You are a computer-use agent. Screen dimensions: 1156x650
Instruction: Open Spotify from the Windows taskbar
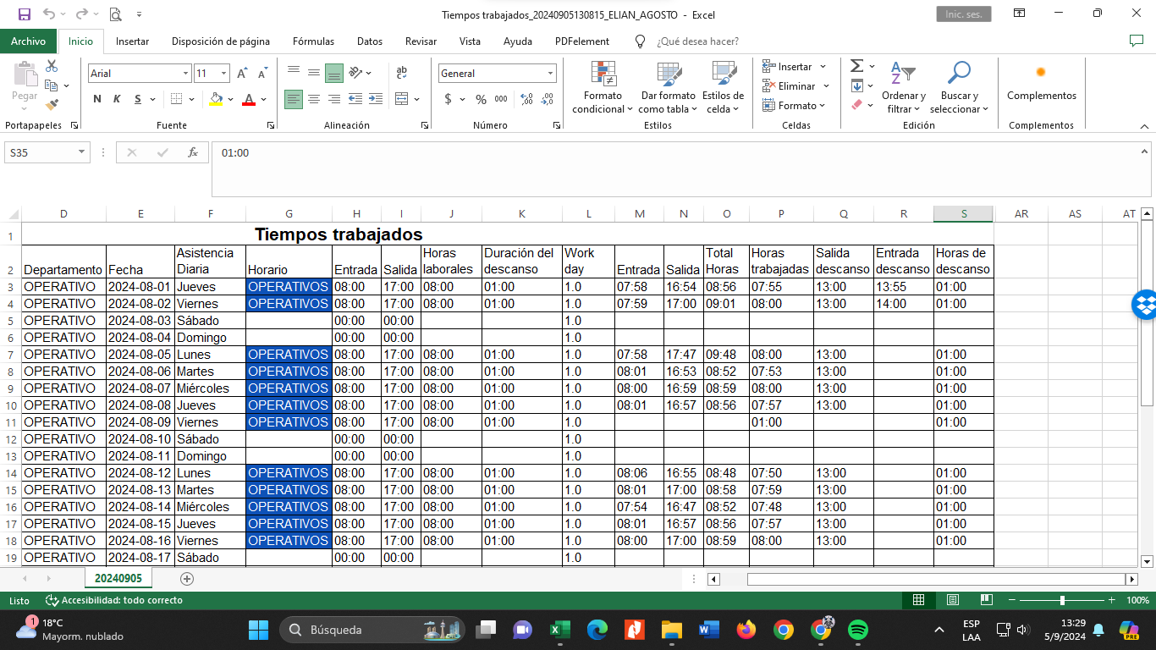click(858, 630)
